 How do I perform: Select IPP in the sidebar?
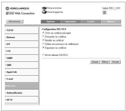tap(22, 44)
